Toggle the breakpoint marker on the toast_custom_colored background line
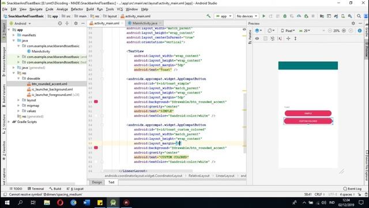 click(96, 148)
